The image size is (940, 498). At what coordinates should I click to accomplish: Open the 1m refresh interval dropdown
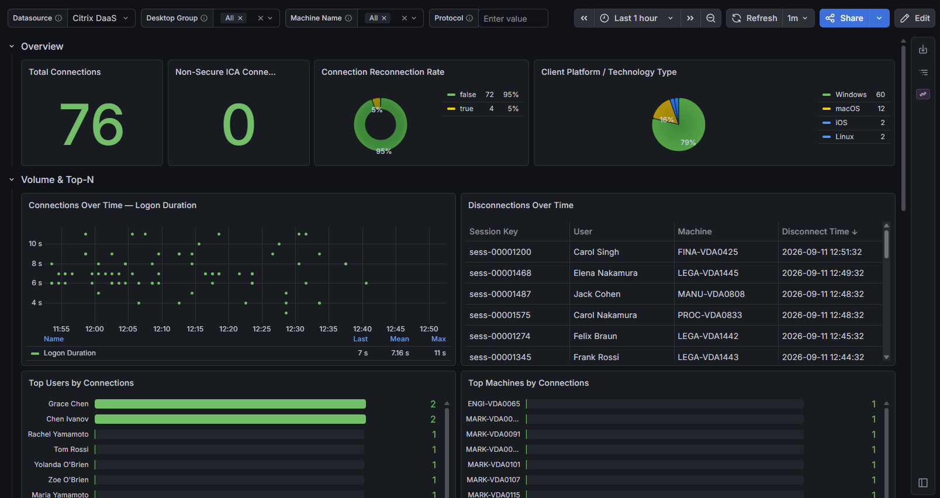coord(798,18)
